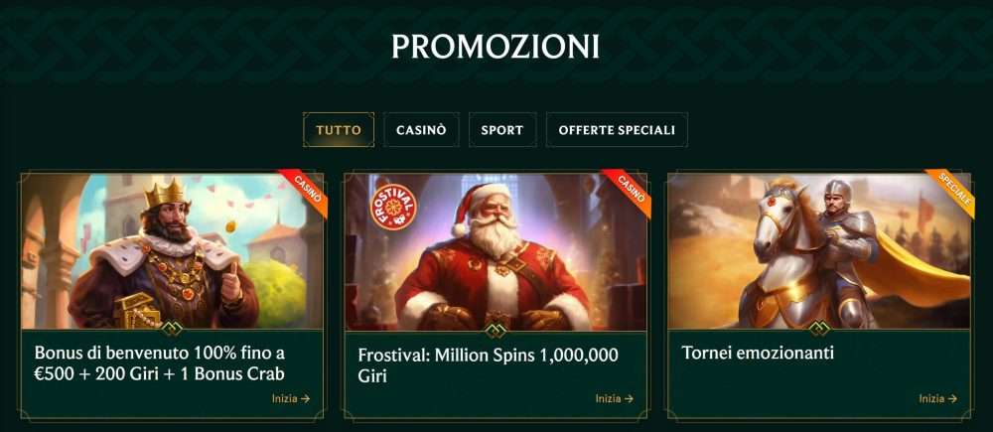Click the Casino ribbon on king card
Screen dimensions: 993x432
307,190
